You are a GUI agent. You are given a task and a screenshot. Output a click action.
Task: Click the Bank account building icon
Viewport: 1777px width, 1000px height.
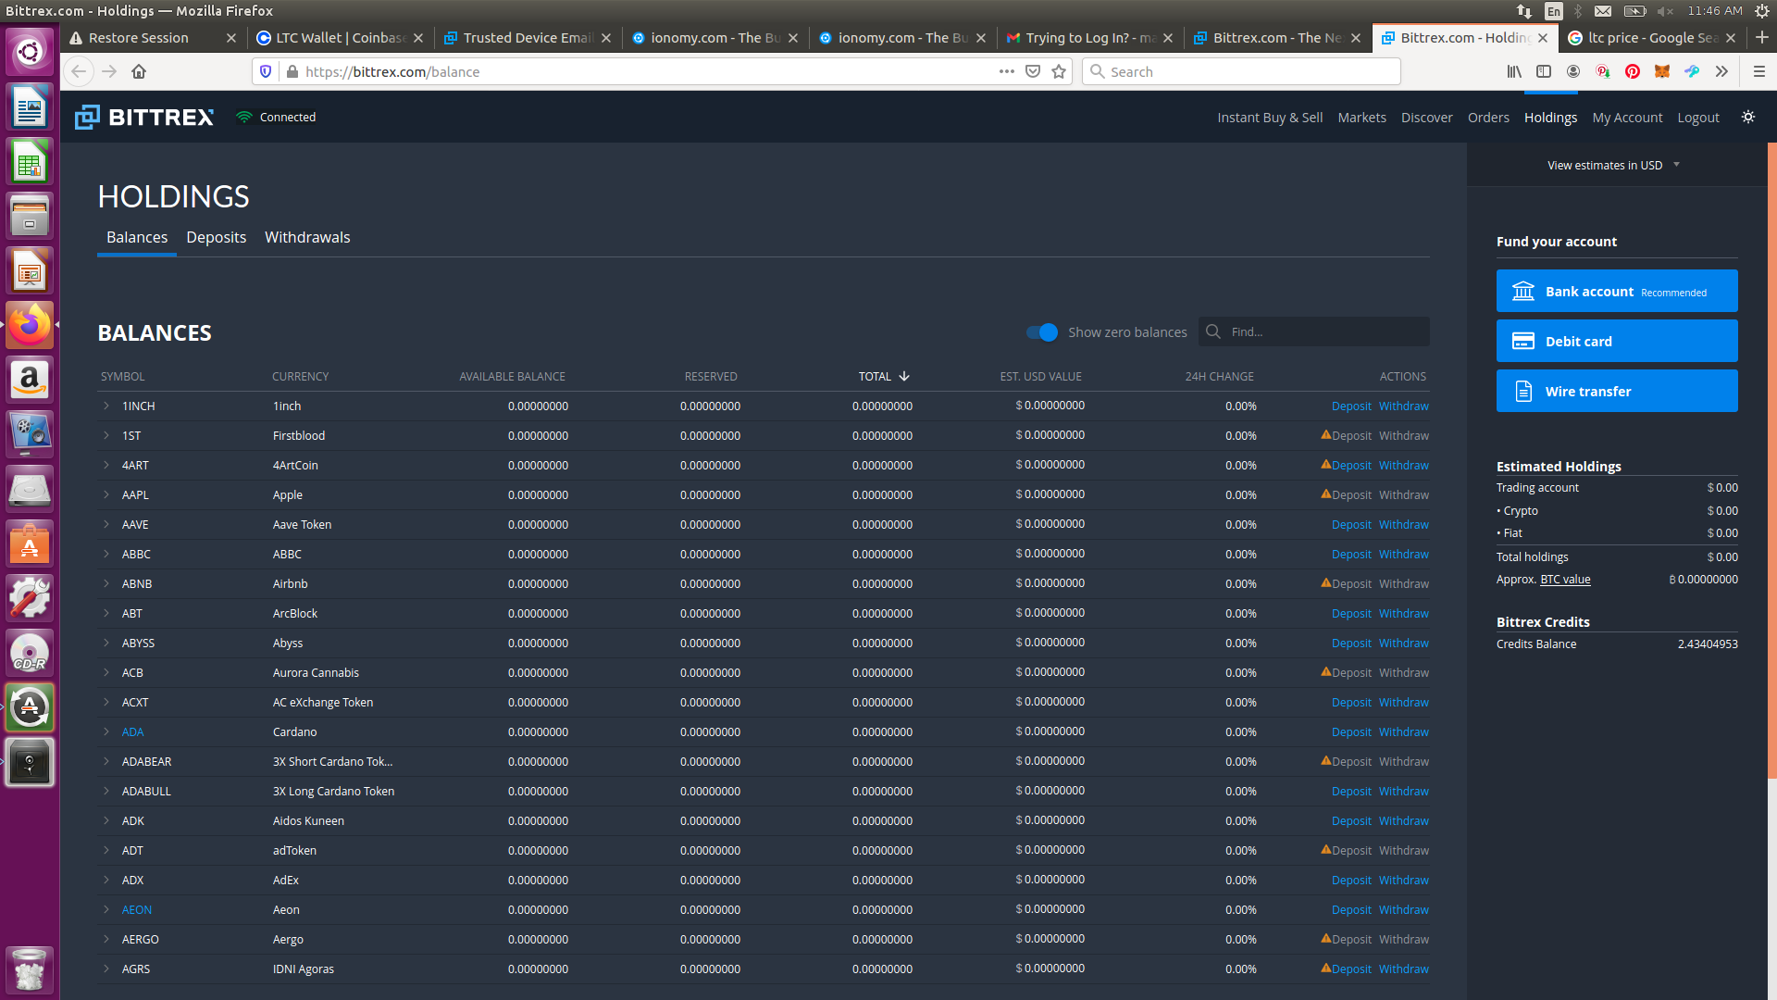[1522, 292]
